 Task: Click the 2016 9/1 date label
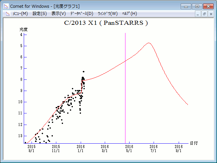point(179,149)
